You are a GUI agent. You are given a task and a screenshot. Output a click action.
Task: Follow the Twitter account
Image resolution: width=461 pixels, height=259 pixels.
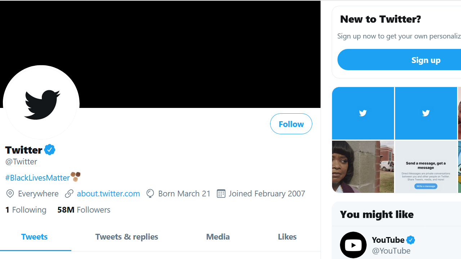291,124
